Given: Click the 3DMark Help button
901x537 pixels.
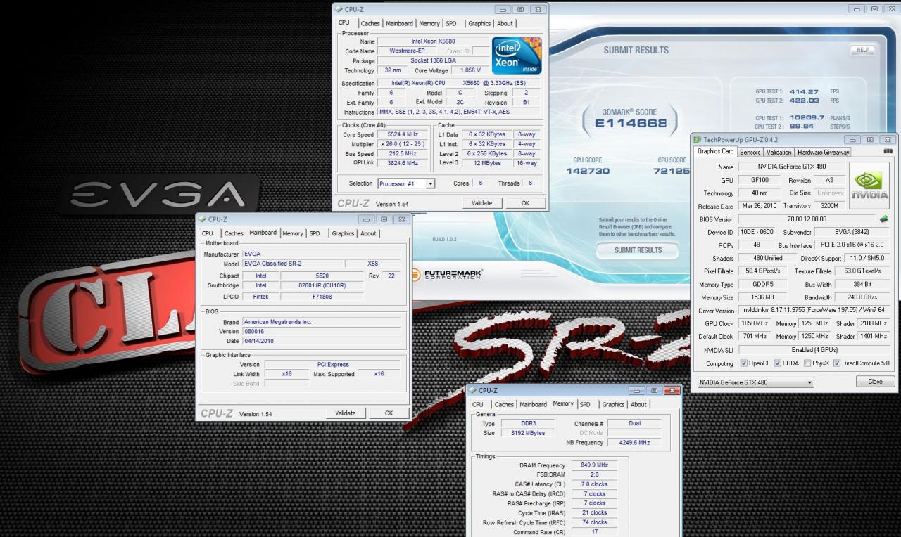Looking at the screenshot, I should tap(862, 50).
